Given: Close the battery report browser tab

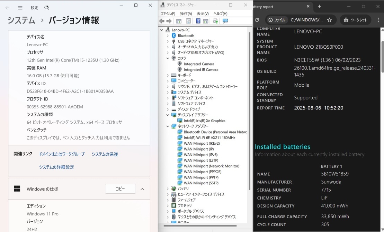Looking at the screenshot, I should pyautogui.click(x=308, y=7).
